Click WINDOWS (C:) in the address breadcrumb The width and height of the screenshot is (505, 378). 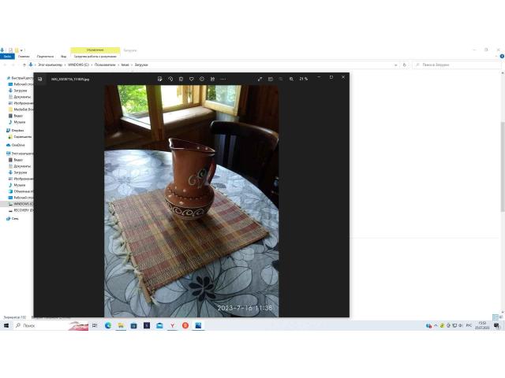tap(78, 65)
